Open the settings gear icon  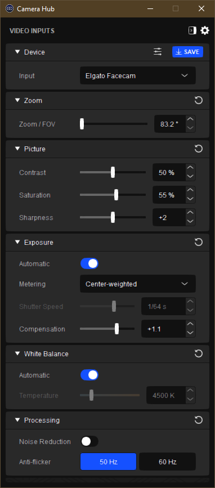205,30
